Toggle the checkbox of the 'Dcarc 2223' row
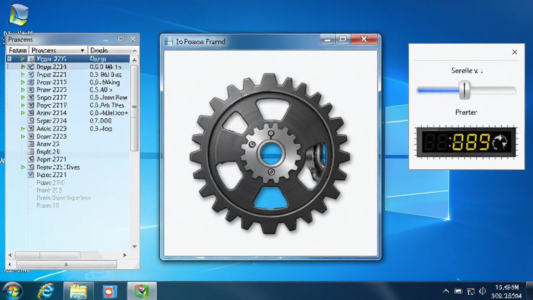 tap(31, 136)
